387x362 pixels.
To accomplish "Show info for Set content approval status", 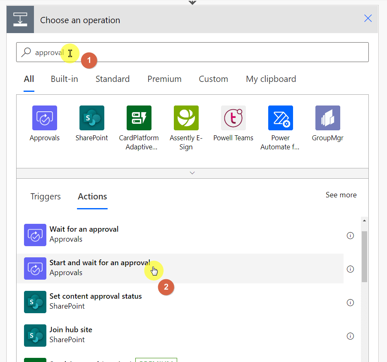I will coord(350,302).
